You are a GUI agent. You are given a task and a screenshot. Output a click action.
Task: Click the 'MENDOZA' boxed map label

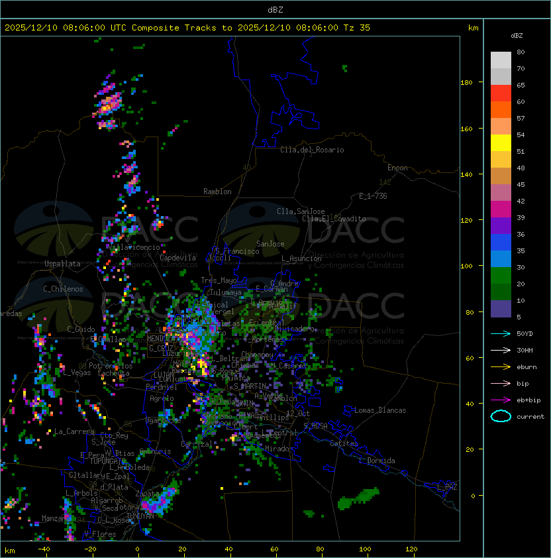pyautogui.click(x=161, y=339)
